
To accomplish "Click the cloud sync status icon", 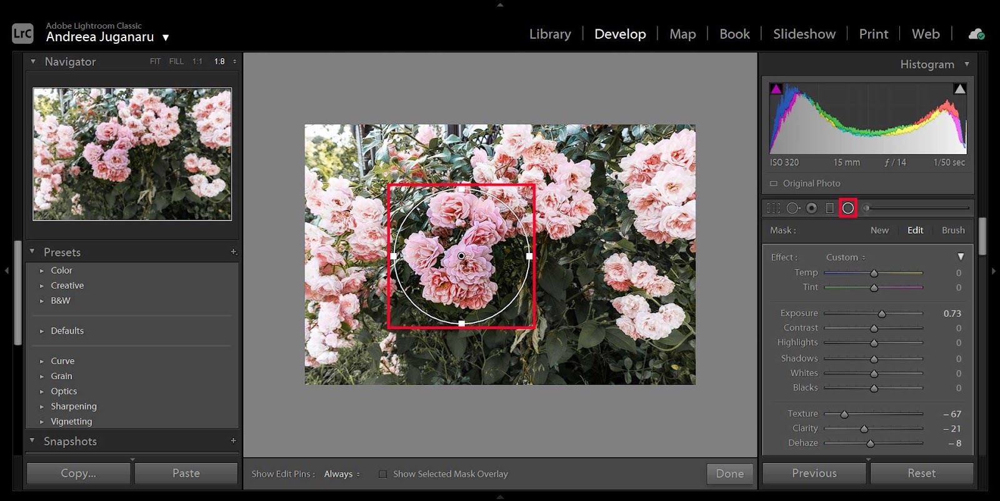I will [x=976, y=34].
